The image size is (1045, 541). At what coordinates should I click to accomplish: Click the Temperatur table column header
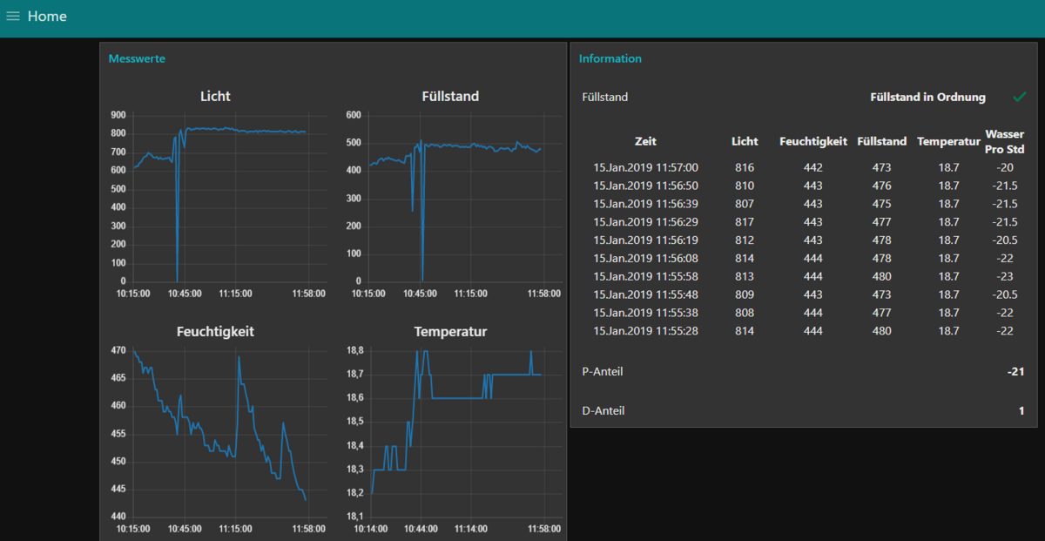948,141
